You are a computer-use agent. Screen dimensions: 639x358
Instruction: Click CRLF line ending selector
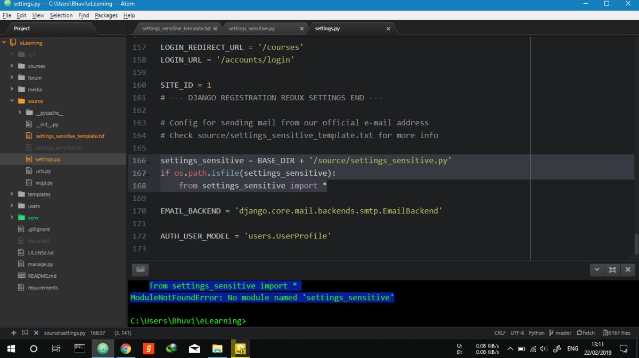tap(500, 333)
